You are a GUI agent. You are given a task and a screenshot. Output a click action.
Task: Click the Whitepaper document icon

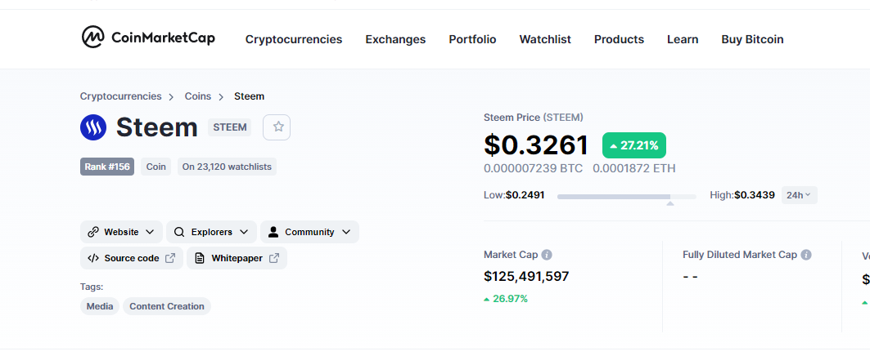pyautogui.click(x=200, y=258)
